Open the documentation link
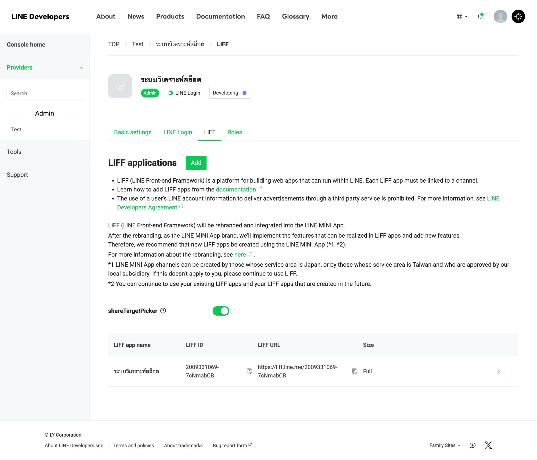 [x=236, y=189]
